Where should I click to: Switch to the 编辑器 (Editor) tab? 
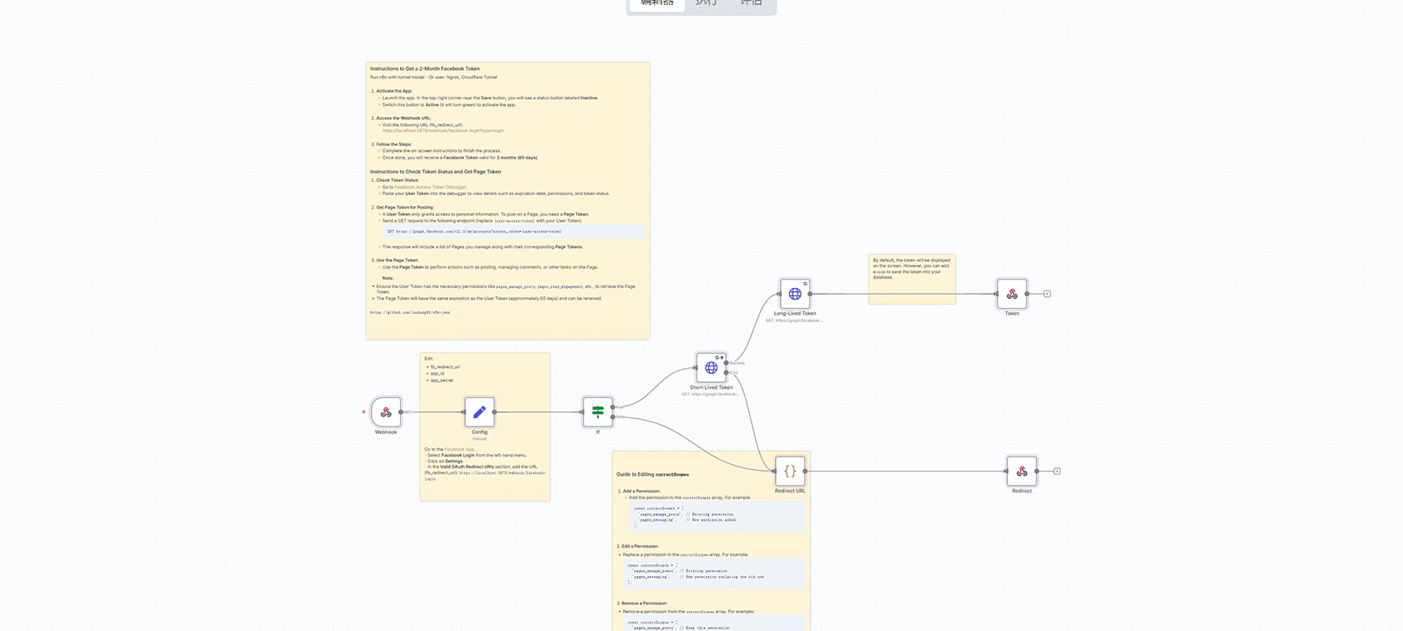tap(656, 3)
